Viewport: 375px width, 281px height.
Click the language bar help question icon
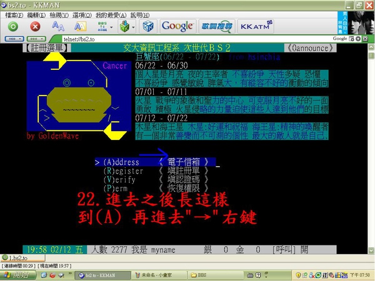(257, 275)
